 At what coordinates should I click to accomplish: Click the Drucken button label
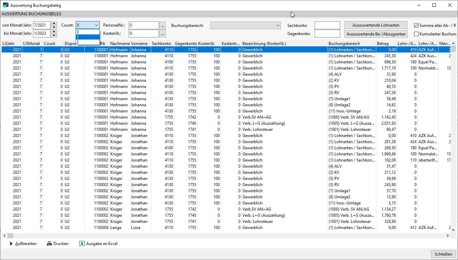[x=61, y=244]
